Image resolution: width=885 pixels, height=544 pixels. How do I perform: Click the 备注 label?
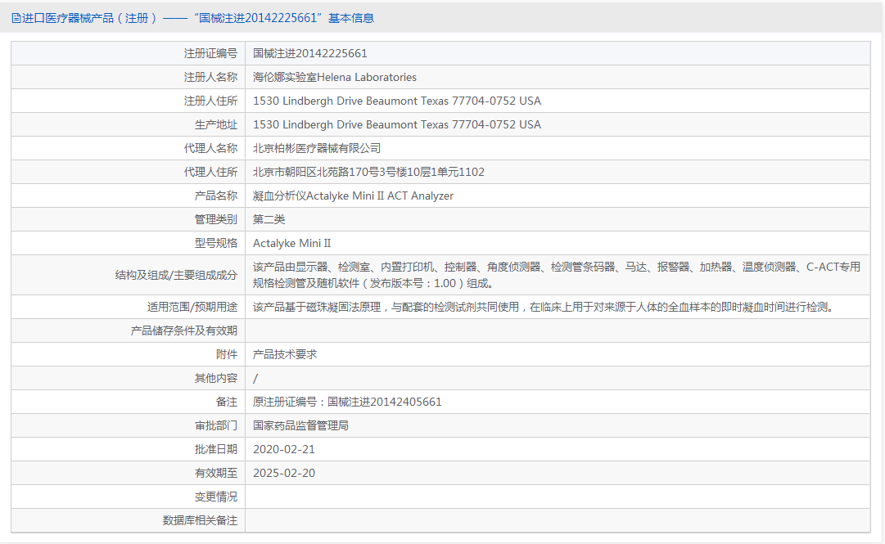click(227, 402)
